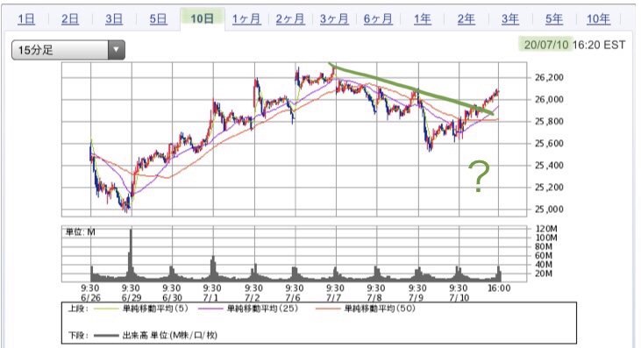641x348 pixels.
Task: Click the 単純移動平均(25) purple legend swatch
Action: [210, 309]
